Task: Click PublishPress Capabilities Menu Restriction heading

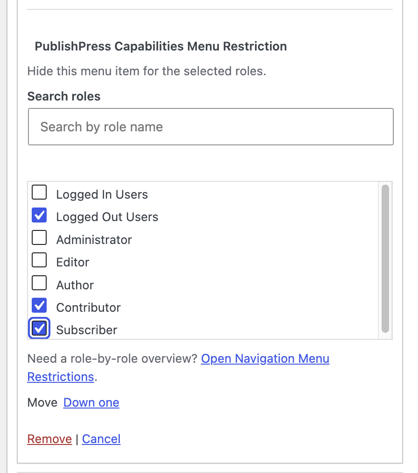Action: 161,46
